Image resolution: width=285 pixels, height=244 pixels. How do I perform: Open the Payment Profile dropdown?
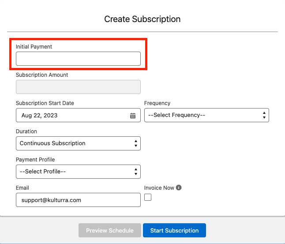pos(78,172)
